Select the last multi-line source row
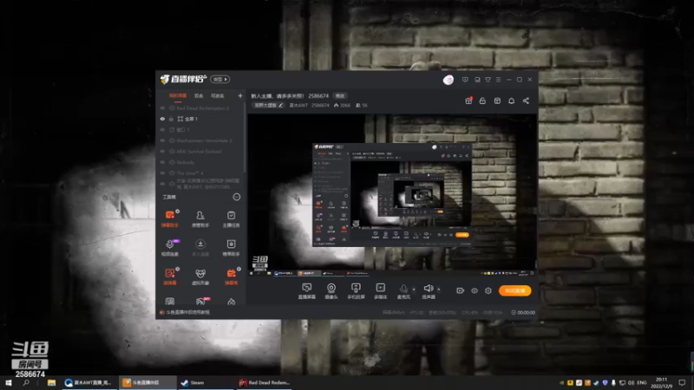 click(200, 184)
